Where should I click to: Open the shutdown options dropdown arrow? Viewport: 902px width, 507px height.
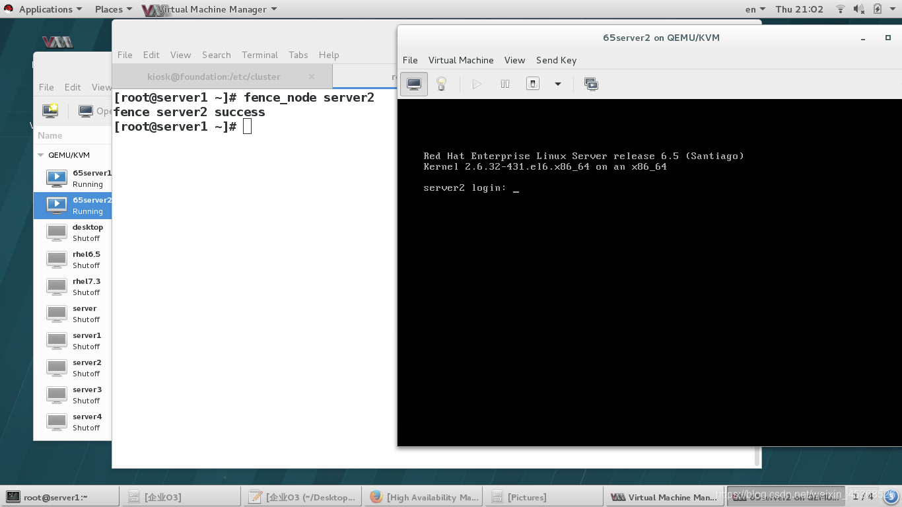pos(558,84)
